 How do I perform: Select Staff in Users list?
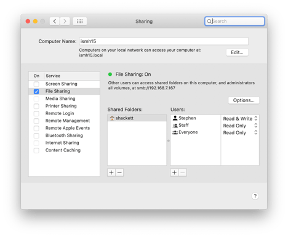195,125
